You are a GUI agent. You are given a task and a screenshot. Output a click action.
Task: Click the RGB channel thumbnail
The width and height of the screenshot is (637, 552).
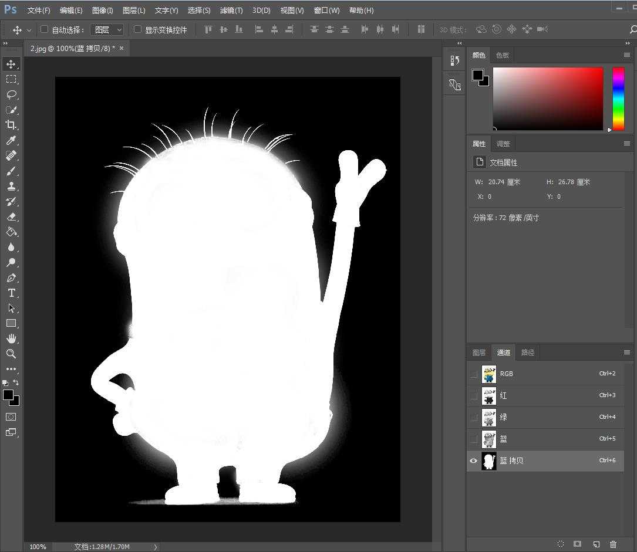click(488, 374)
